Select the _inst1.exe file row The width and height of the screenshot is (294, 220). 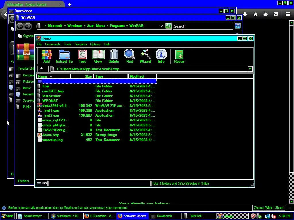tap(96, 111)
